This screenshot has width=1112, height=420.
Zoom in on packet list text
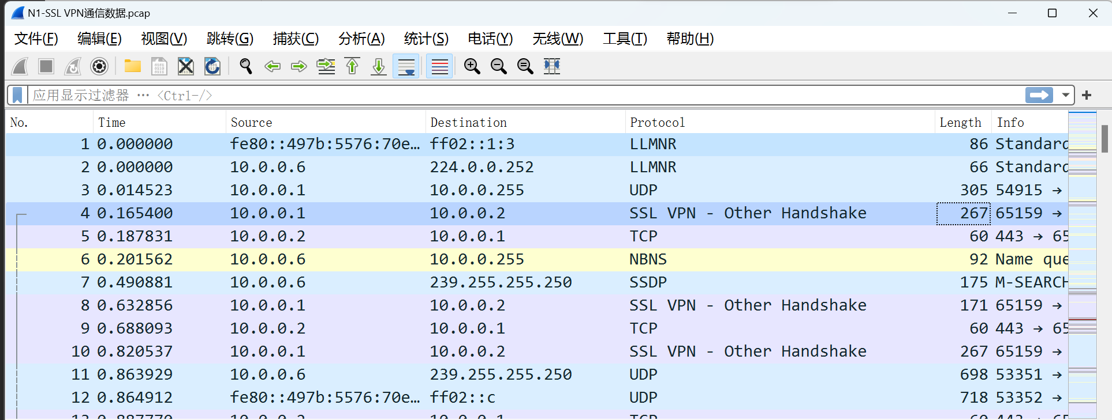point(472,67)
